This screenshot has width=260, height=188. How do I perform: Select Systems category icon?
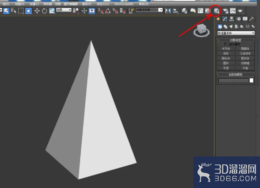(x=253, y=27)
